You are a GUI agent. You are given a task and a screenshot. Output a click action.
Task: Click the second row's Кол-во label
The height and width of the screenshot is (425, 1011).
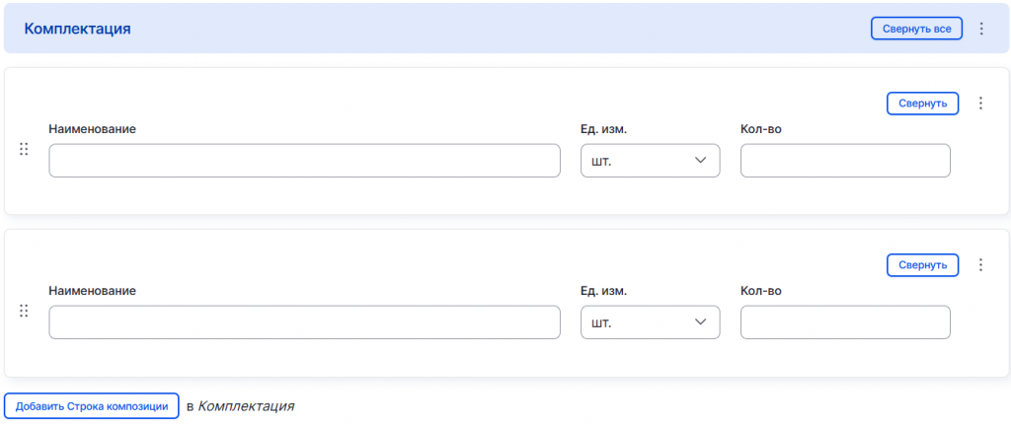(760, 291)
